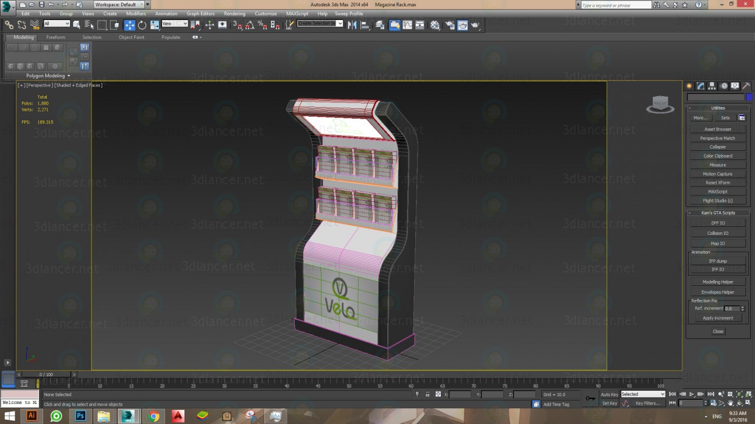Screen dimensions: 755x424
Task: Open Render Setup from toolbar
Action: tap(450, 25)
